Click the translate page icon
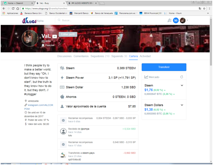This screenshot has width=213, height=165. coord(200,9)
